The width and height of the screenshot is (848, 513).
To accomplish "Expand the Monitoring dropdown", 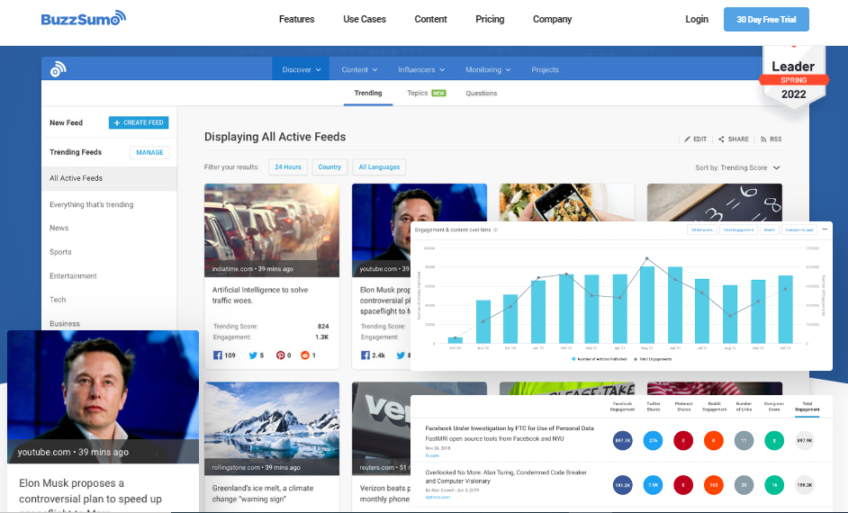I will pos(488,69).
